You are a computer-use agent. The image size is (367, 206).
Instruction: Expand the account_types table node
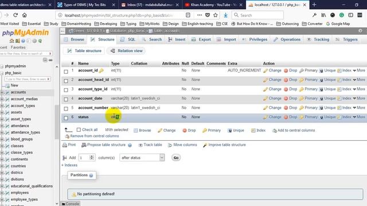[x=2, y=106]
